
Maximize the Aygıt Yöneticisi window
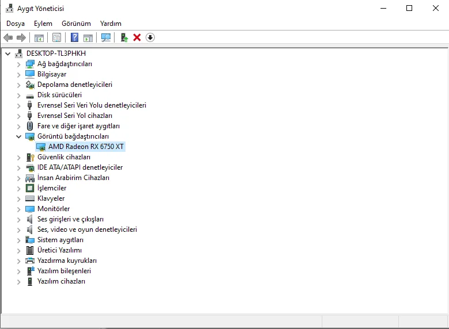coord(409,8)
